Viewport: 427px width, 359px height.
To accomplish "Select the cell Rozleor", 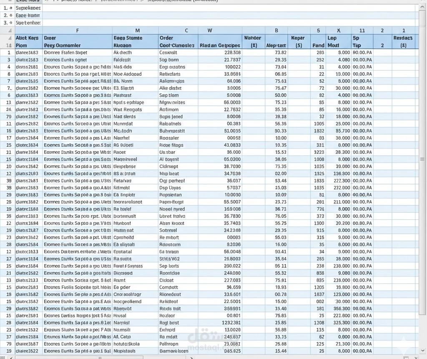I will coord(178,316).
